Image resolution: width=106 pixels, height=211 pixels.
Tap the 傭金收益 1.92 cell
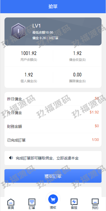(78, 56)
